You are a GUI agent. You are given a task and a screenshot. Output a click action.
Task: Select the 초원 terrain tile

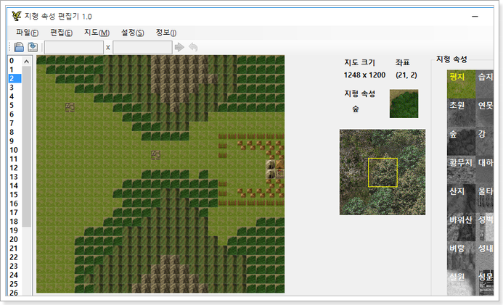tap(461, 113)
